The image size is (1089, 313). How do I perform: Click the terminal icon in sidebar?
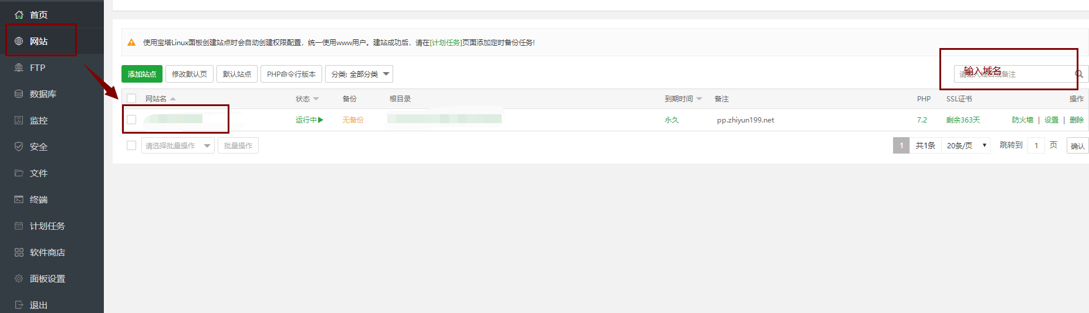click(x=19, y=199)
